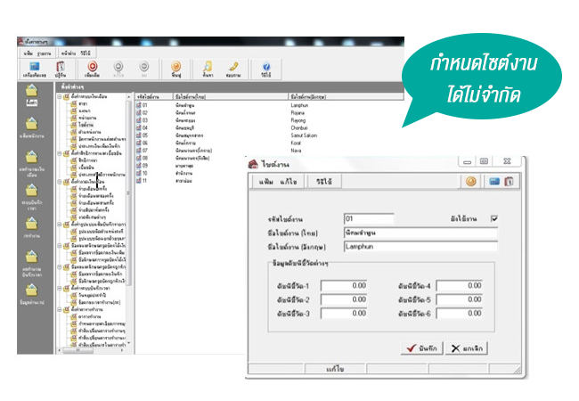Click the orange round icon in the dialog toolbar

[470, 182]
